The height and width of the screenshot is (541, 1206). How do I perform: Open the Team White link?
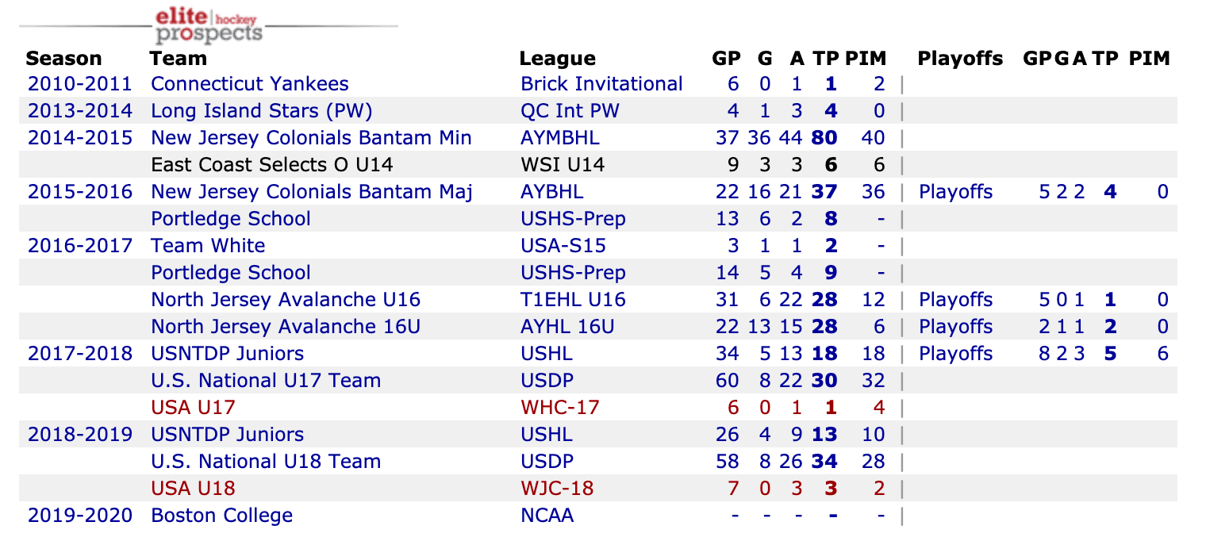208,246
